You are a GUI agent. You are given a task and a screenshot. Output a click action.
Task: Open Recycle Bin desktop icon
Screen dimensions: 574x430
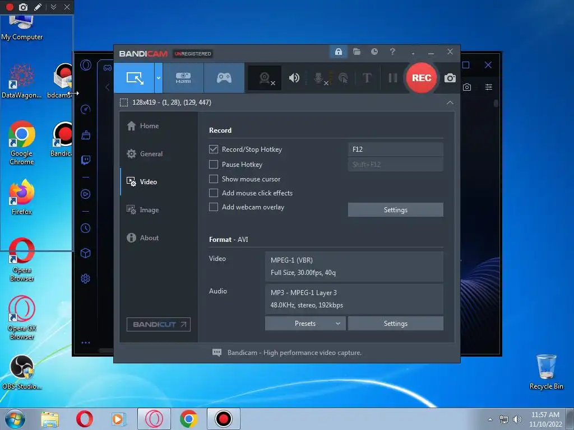546,372
